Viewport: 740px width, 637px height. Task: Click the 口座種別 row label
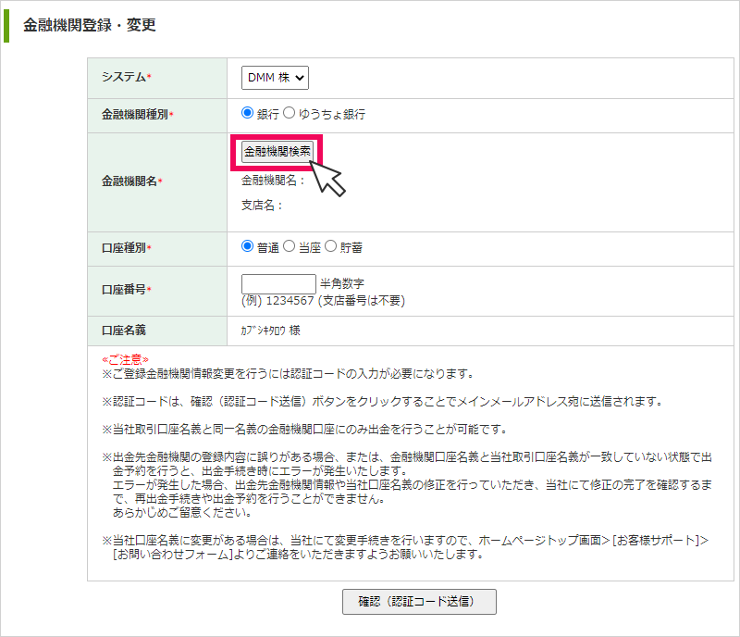click(126, 248)
